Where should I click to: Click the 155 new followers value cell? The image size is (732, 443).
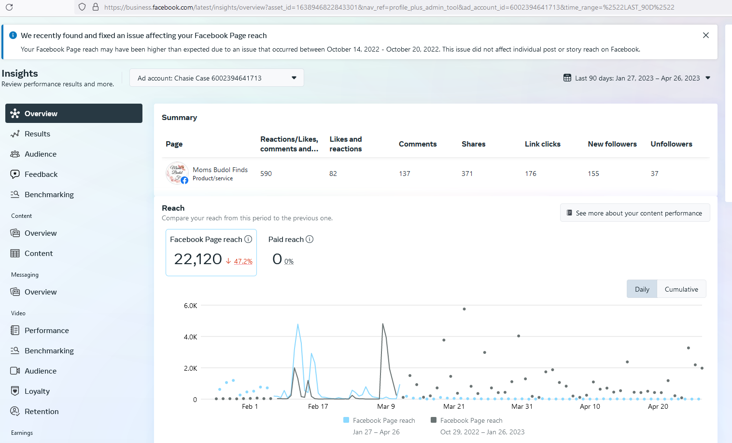pos(593,174)
